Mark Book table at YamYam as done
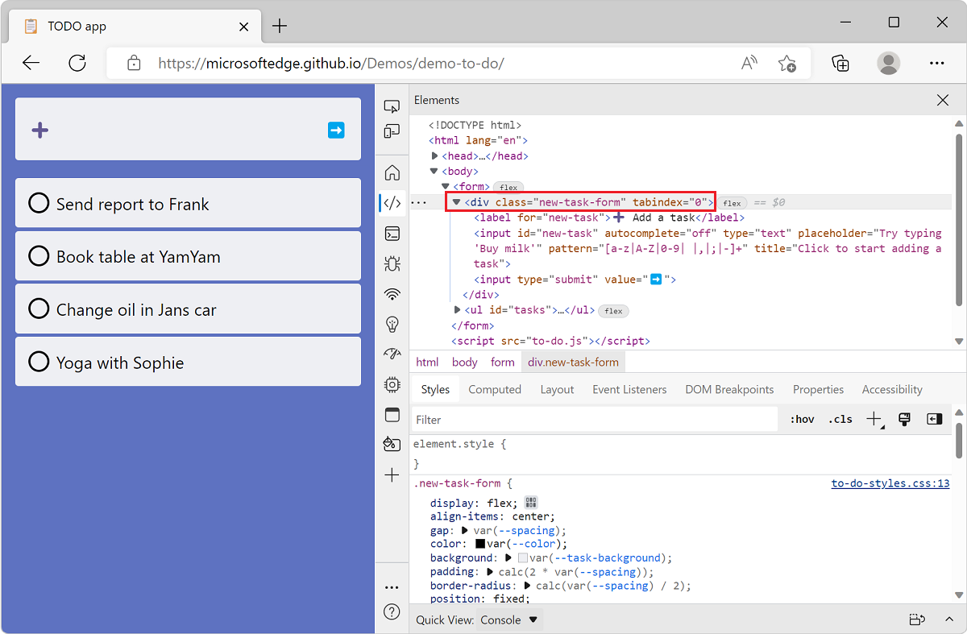The height and width of the screenshot is (634, 967). click(x=39, y=255)
